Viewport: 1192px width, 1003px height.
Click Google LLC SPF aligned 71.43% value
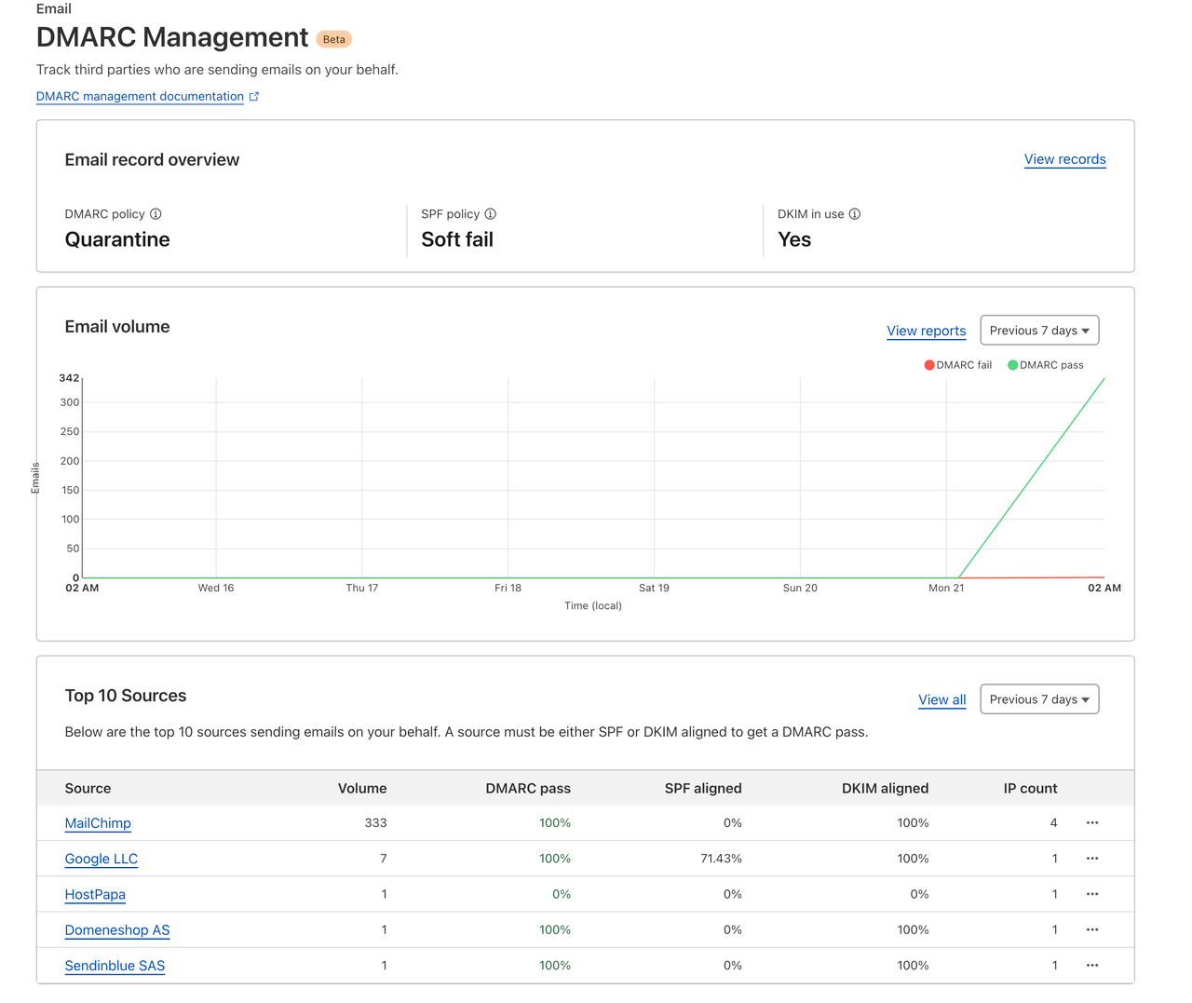click(x=721, y=859)
